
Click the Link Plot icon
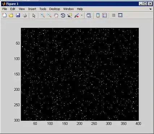pyautogui.click(x=89, y=15)
